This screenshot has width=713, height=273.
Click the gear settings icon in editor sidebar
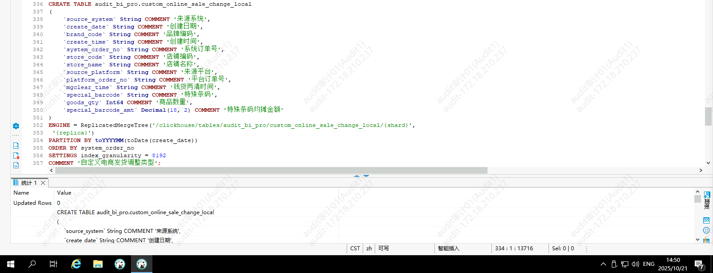click(16, 126)
